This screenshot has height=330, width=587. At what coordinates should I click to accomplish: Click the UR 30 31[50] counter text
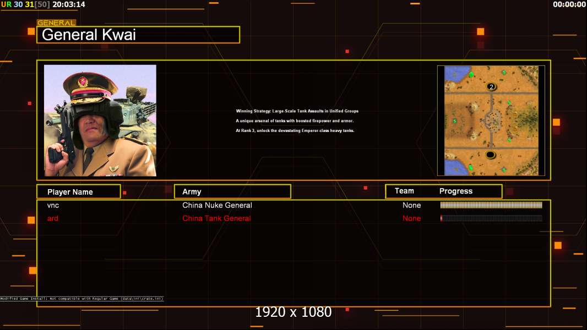click(25, 4)
